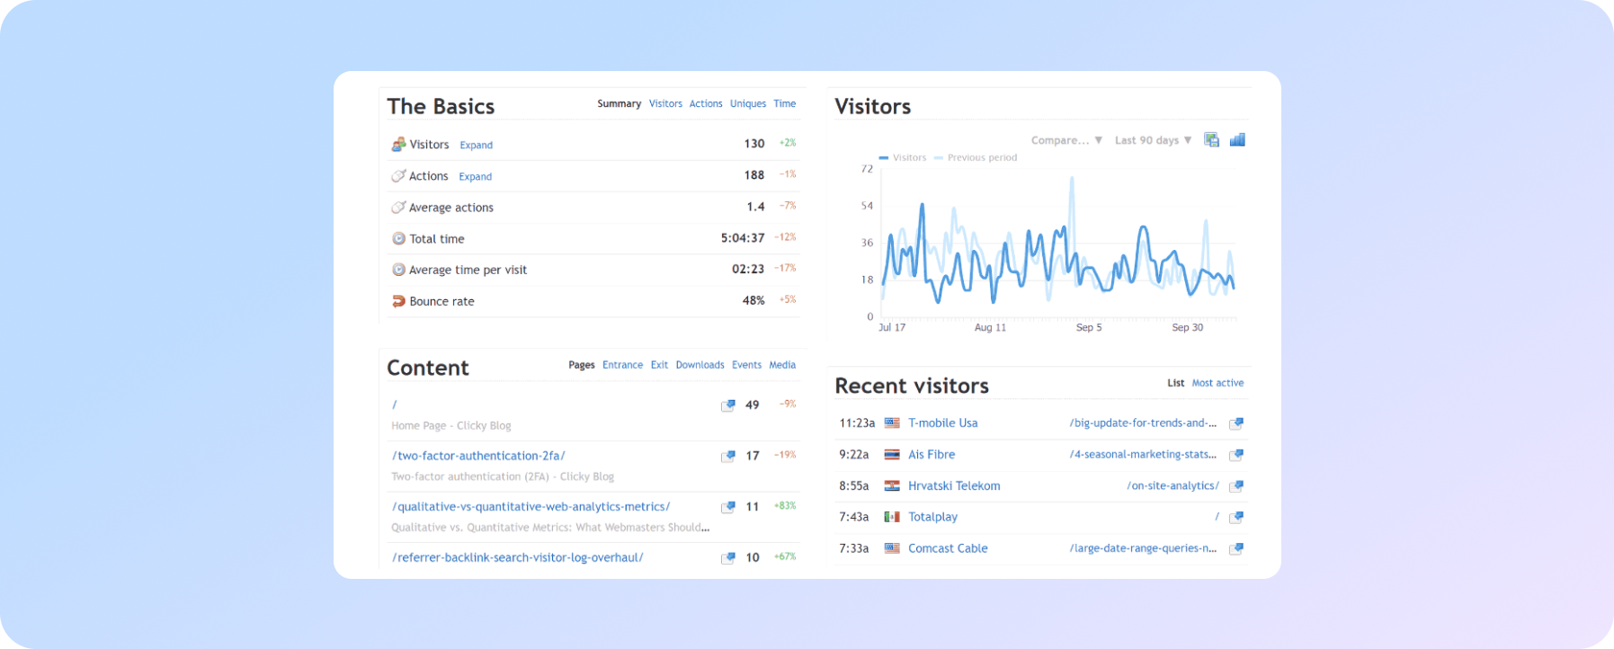Open the session details icon for the Ais Fibre visitor

(1236, 455)
